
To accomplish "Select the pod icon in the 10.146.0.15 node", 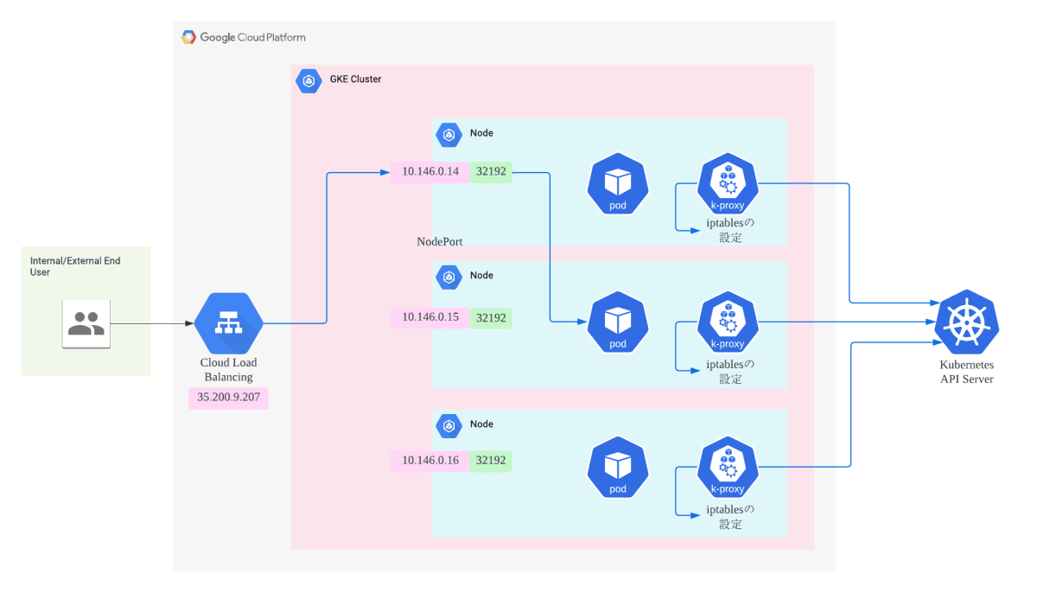I will 617,323.
